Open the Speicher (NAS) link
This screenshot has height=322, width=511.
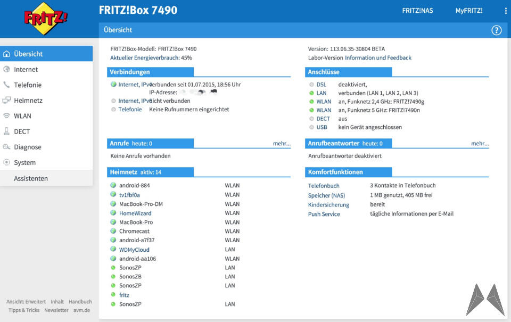click(x=326, y=195)
